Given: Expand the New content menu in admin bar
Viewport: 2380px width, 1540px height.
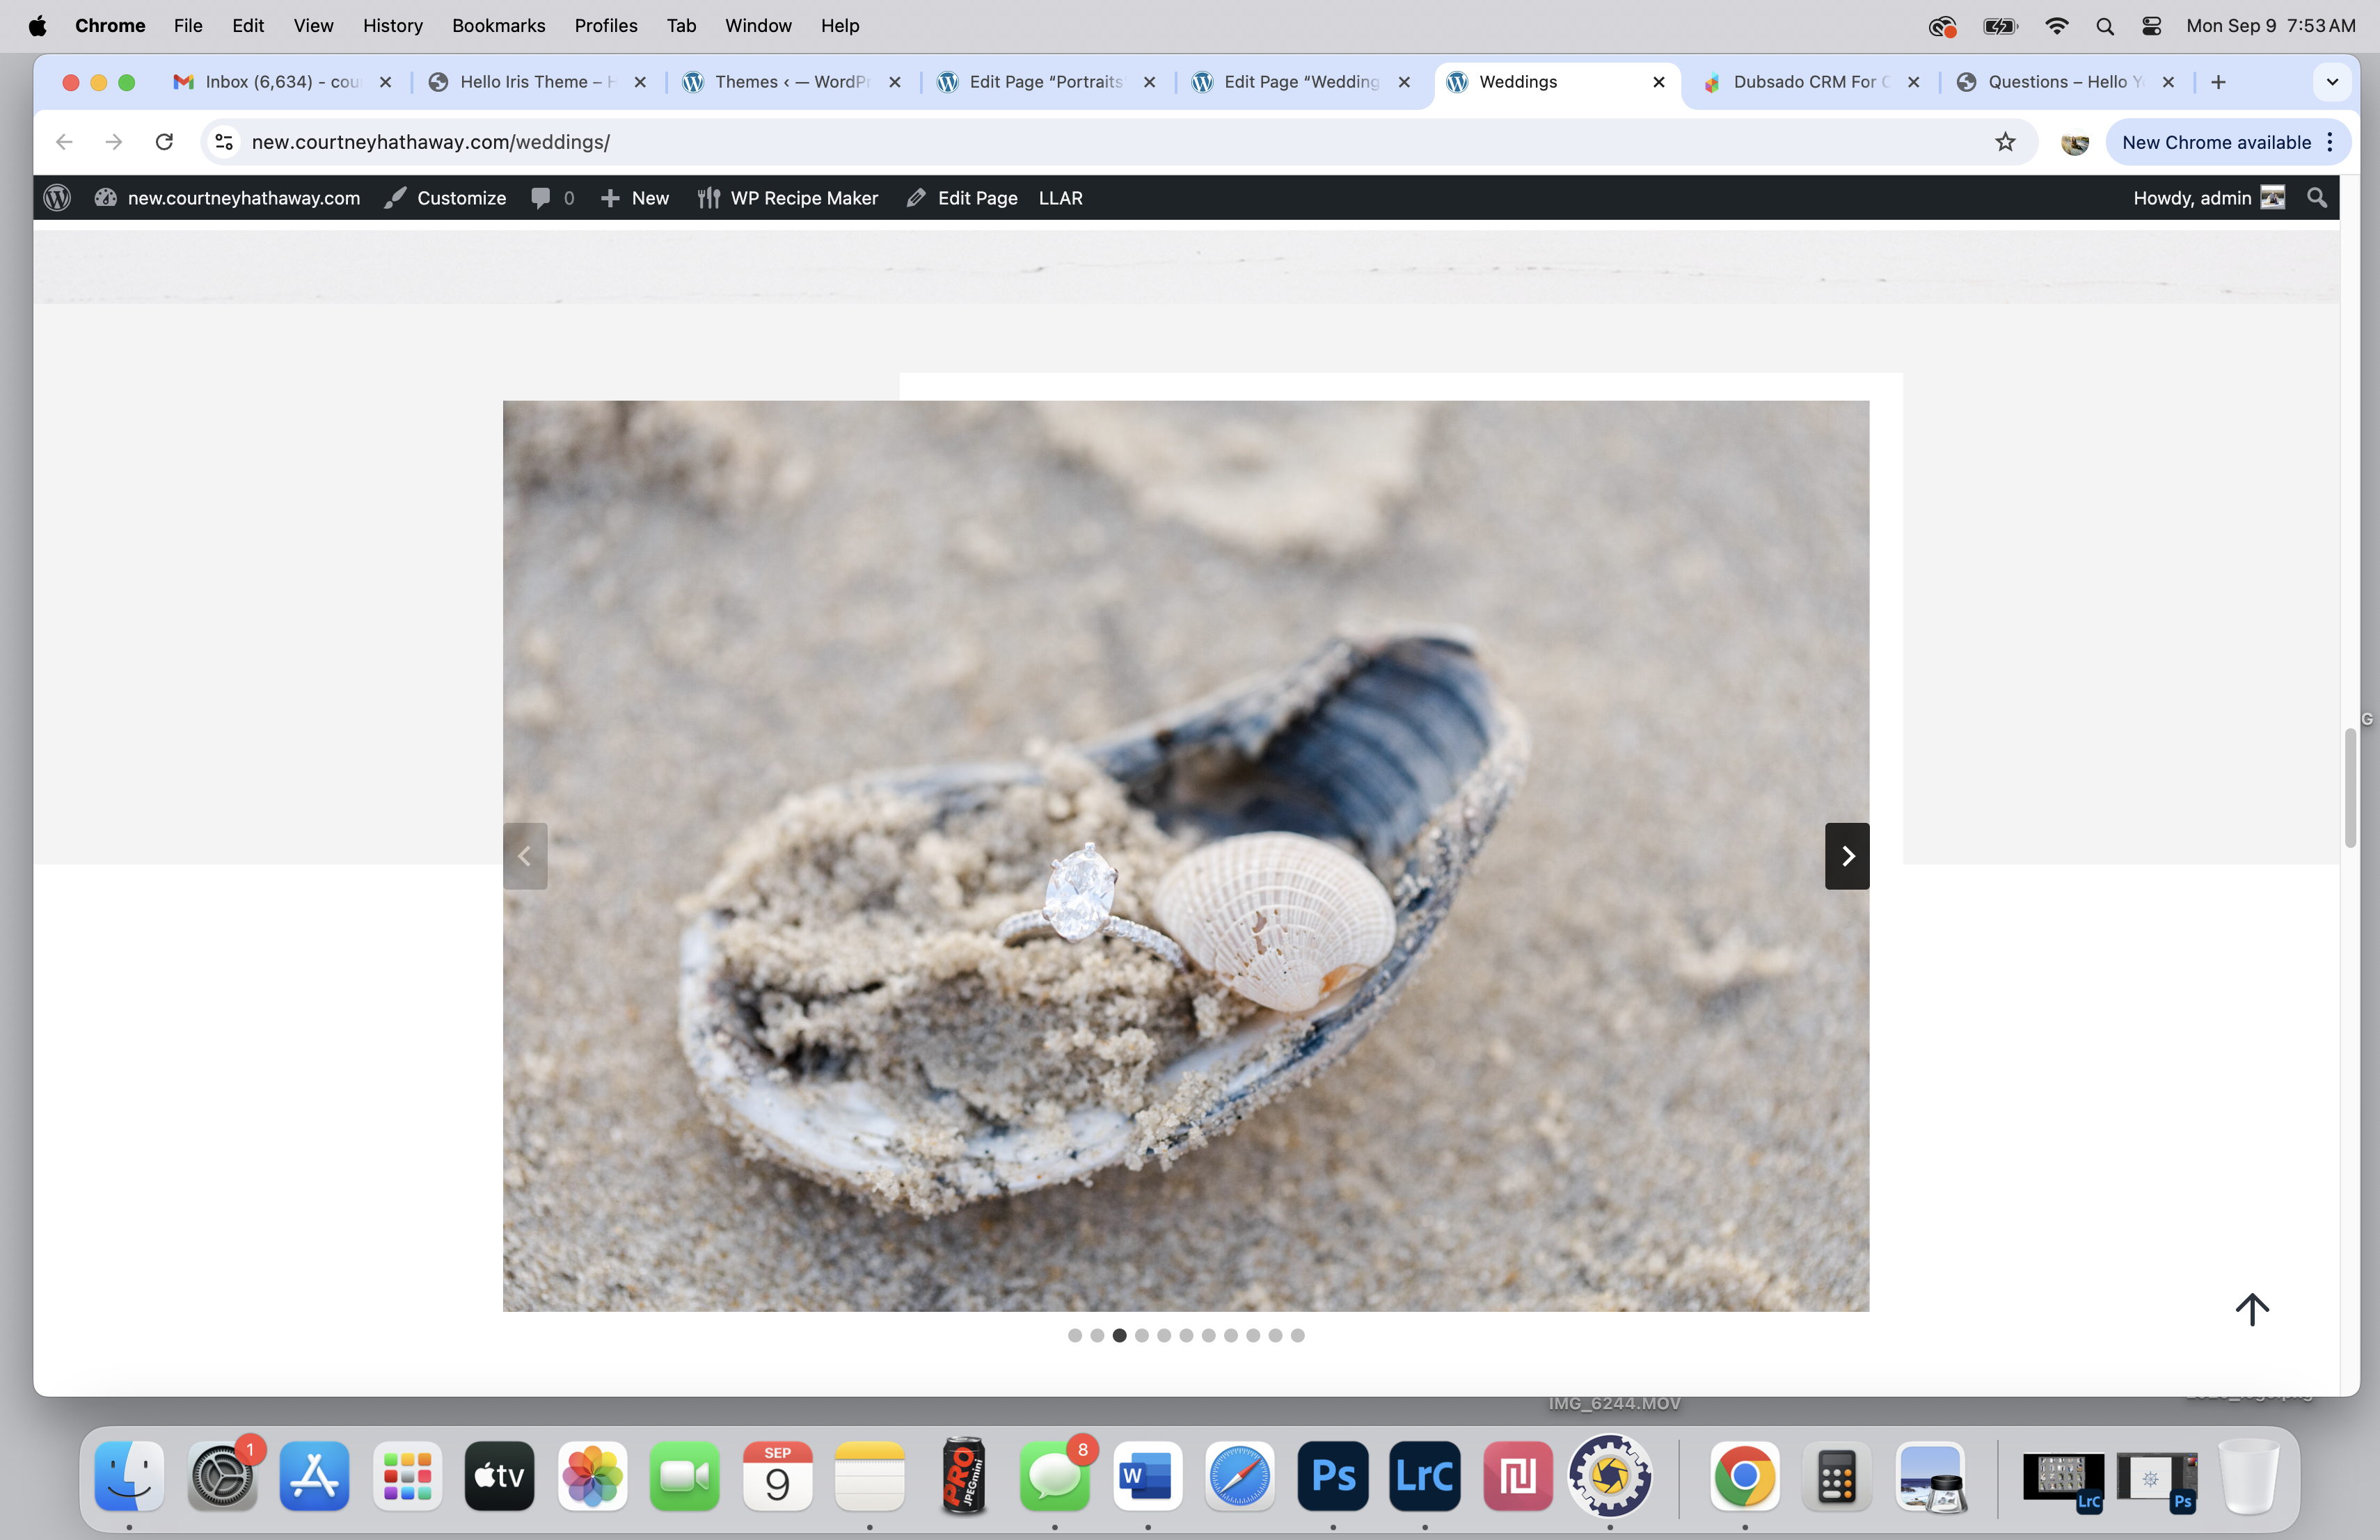Looking at the screenshot, I should click(635, 198).
